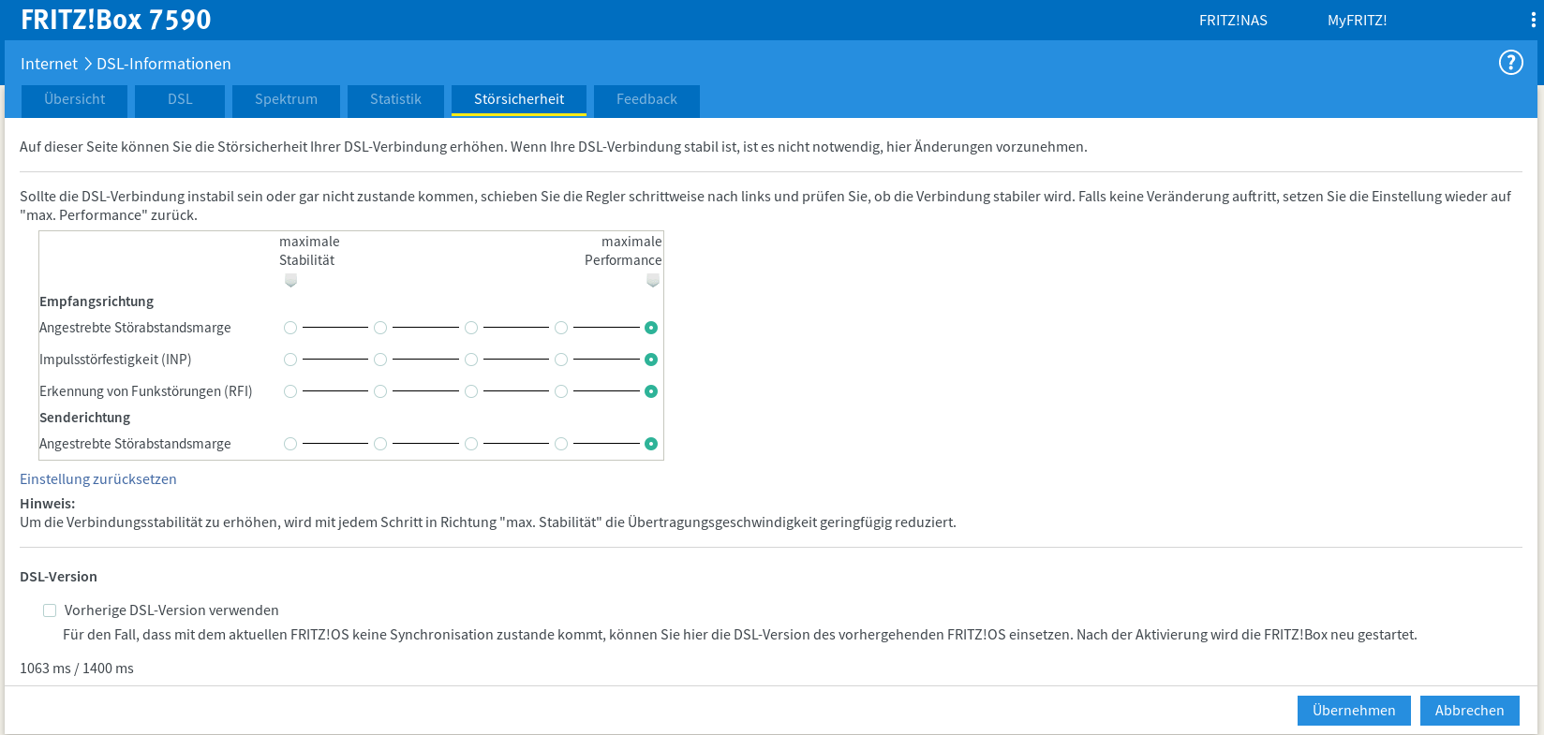
Task: Switch to the Übersicht tab
Action: (75, 99)
